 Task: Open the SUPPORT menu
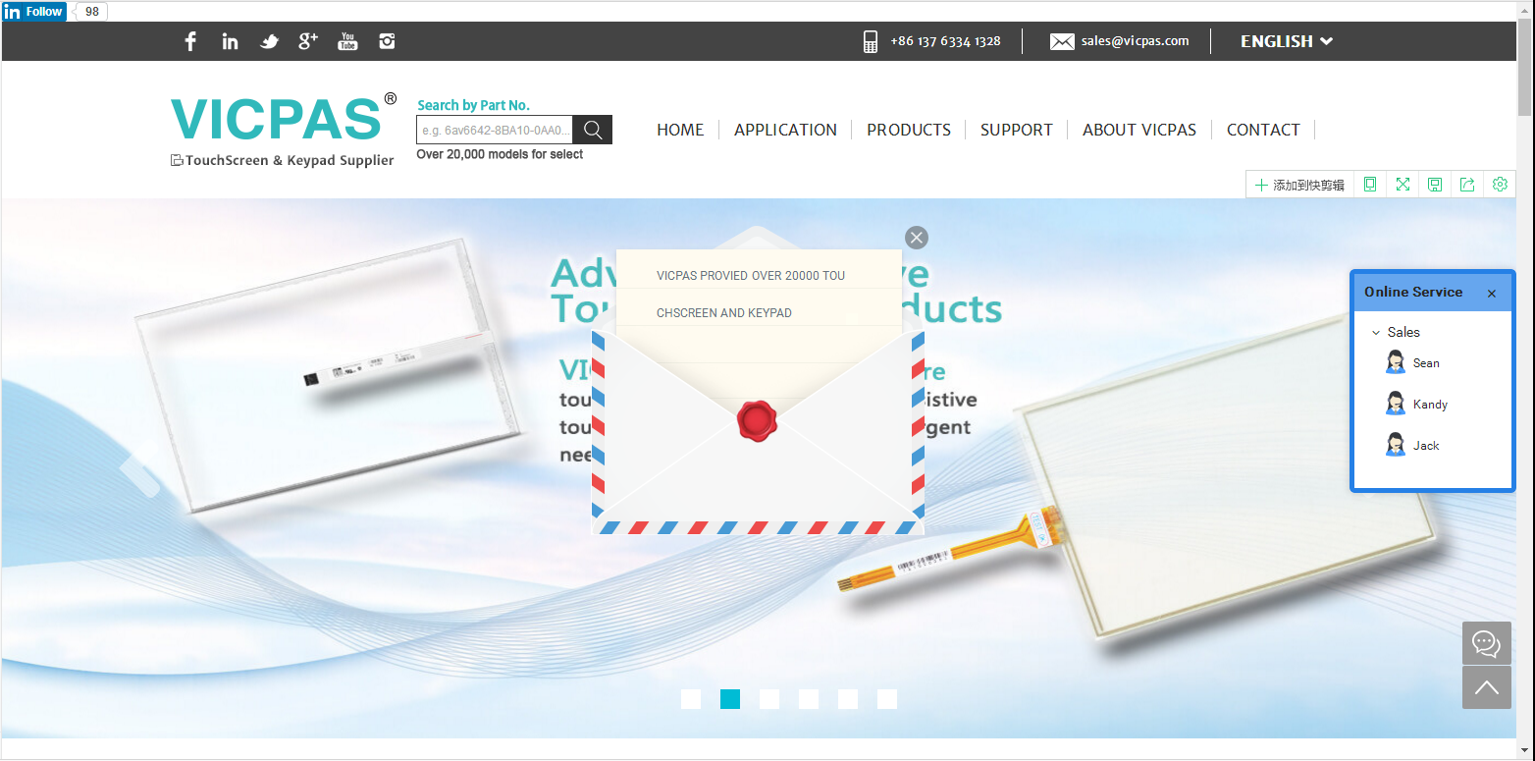pos(1017,130)
